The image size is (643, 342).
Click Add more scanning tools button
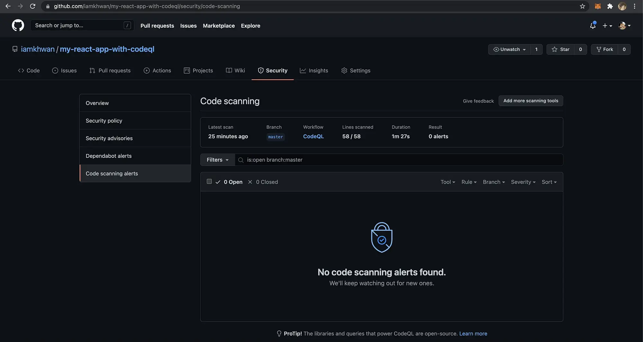(530, 101)
